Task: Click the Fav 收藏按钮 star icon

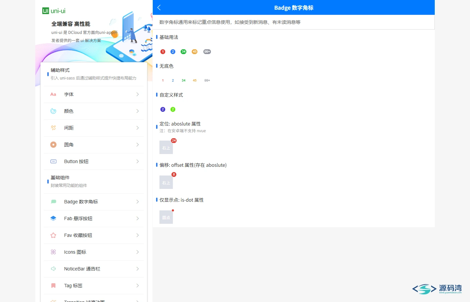Action: point(53,235)
